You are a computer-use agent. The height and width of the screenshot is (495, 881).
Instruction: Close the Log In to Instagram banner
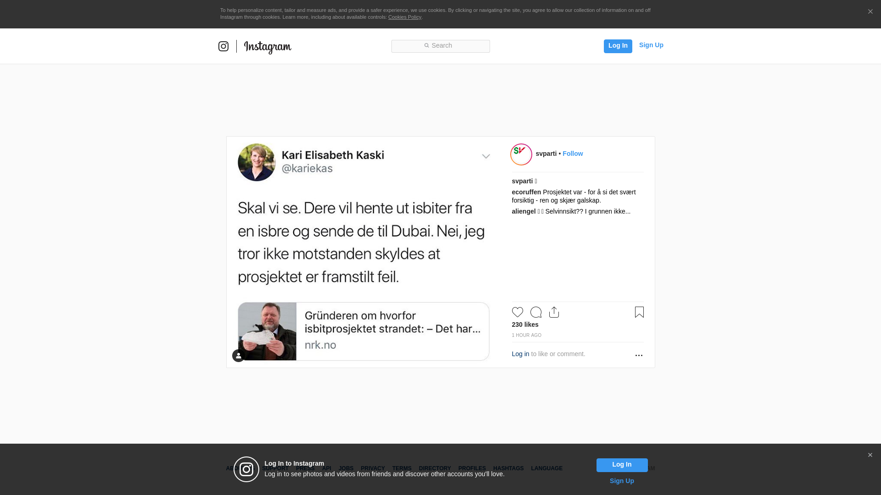click(870, 455)
